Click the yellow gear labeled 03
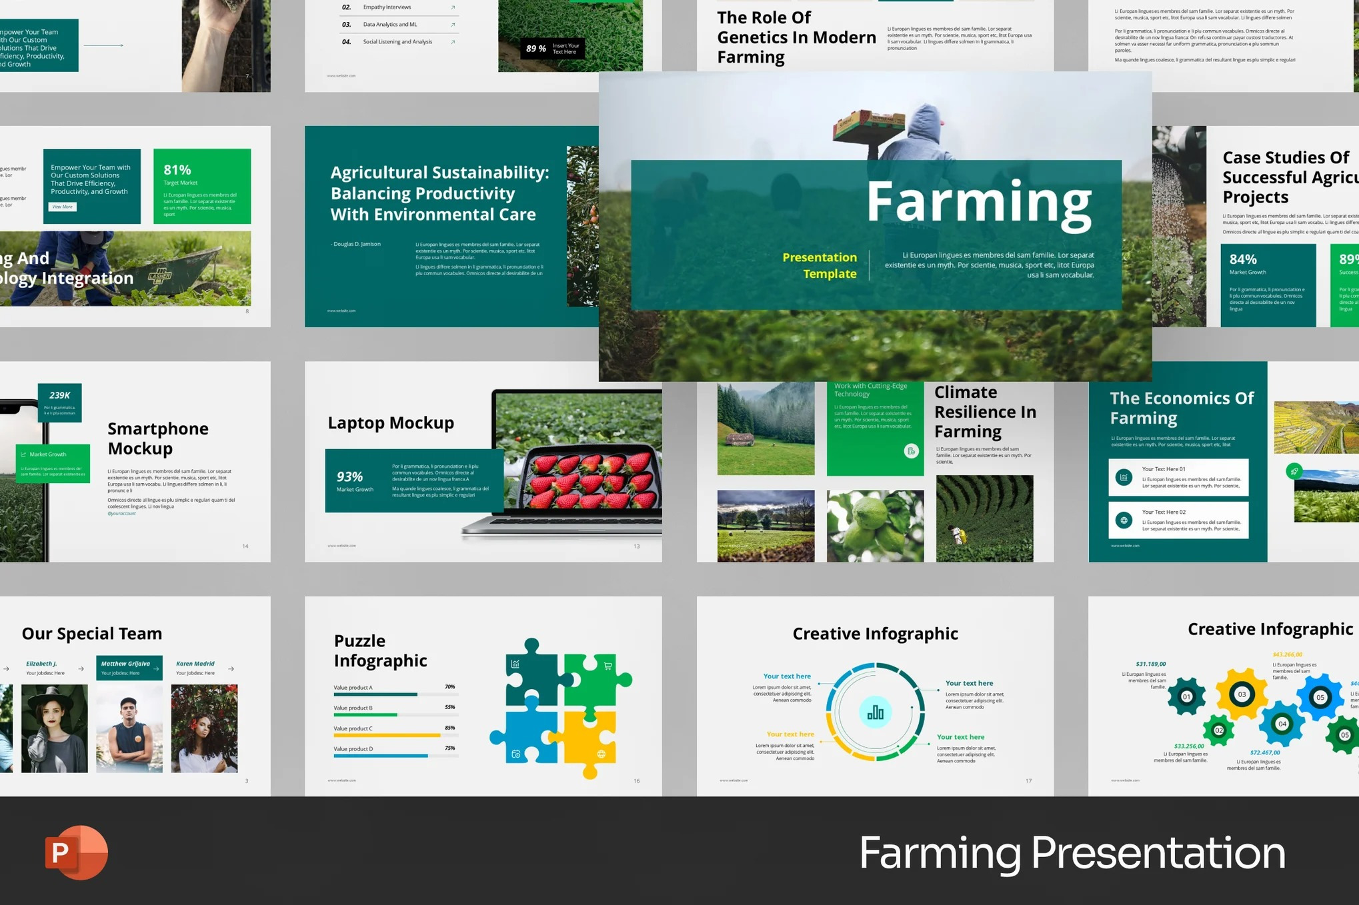Viewport: 1359px width, 905px height. (x=1242, y=694)
